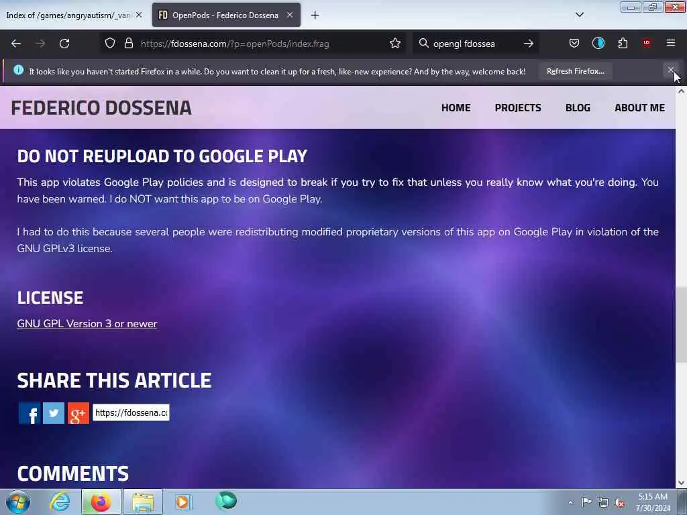The height and width of the screenshot is (515, 687).
Task: View site security lock information
Action: [128, 43]
